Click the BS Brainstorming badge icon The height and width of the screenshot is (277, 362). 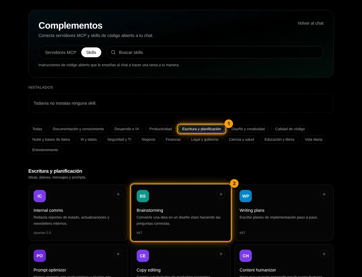point(143,196)
